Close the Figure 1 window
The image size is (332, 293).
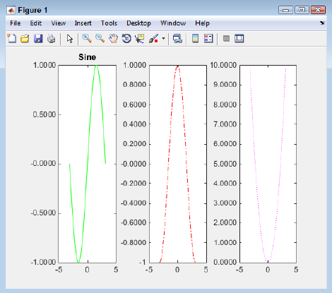[x=318, y=10]
